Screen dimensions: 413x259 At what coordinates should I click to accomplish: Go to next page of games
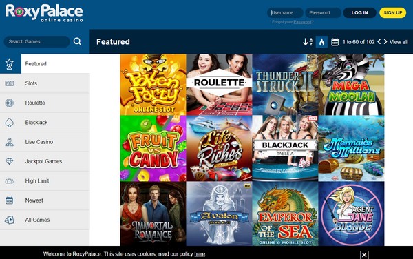385,41
